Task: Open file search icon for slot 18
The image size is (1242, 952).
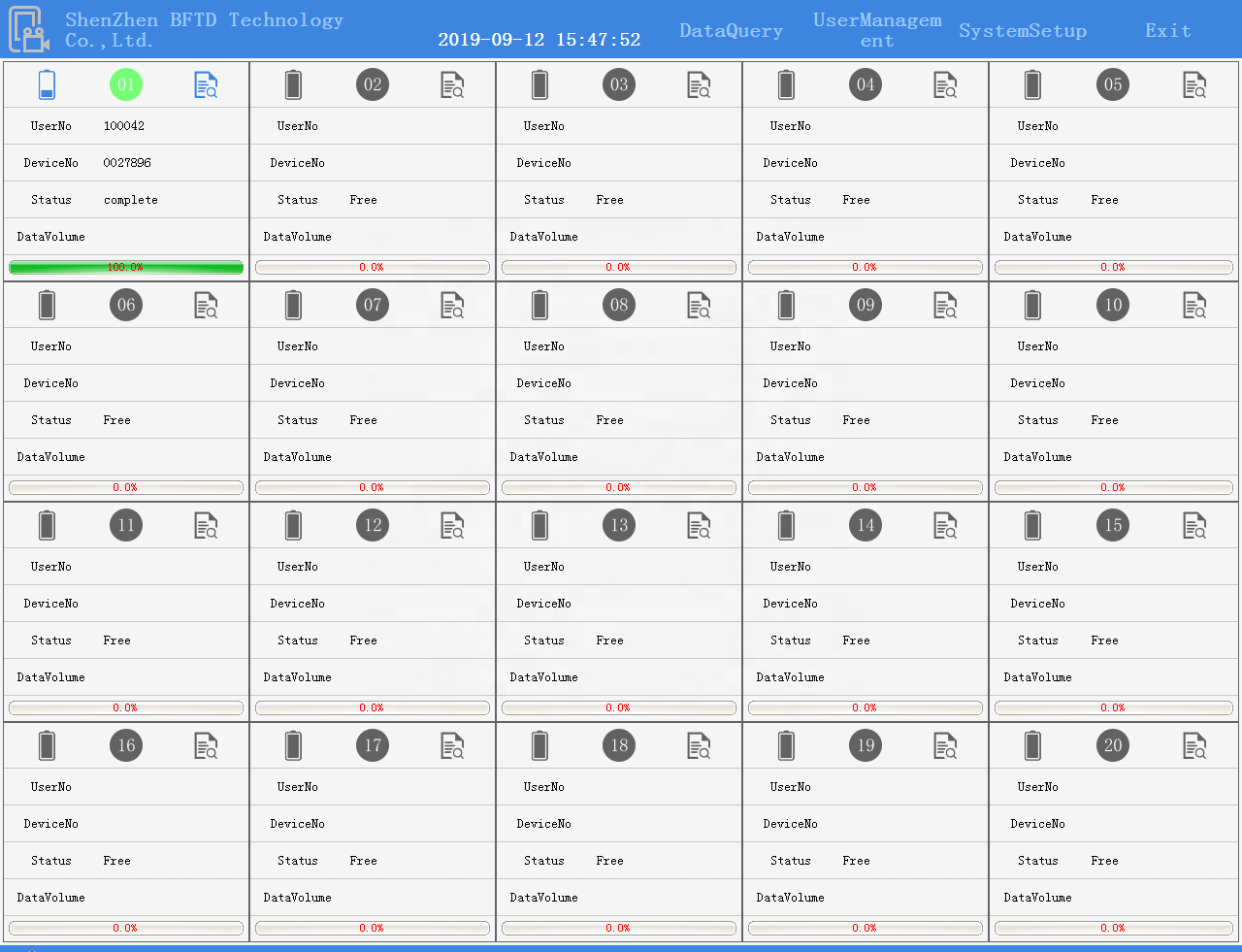Action: click(x=699, y=746)
